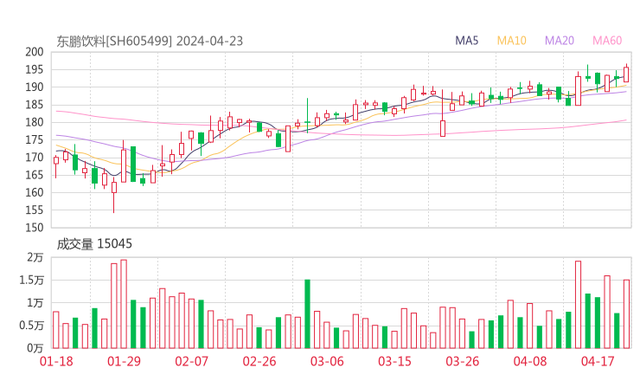
Task: Click the MA60 legend label
Action: [607, 41]
